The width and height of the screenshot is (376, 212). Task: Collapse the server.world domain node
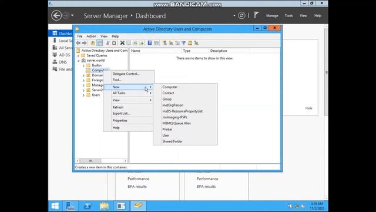click(x=78, y=61)
